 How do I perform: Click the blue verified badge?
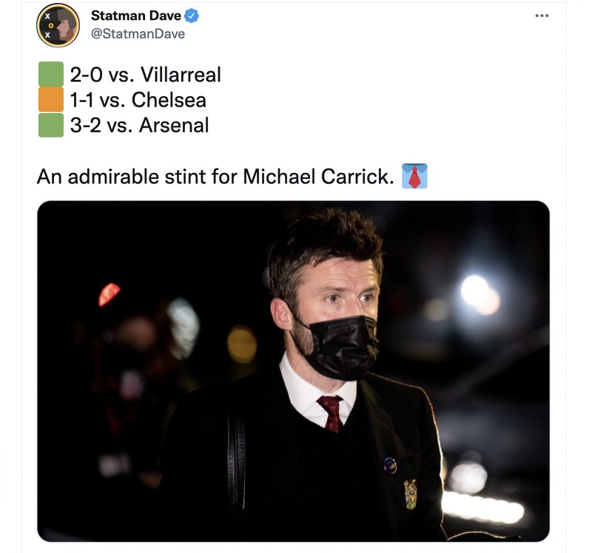point(192,15)
